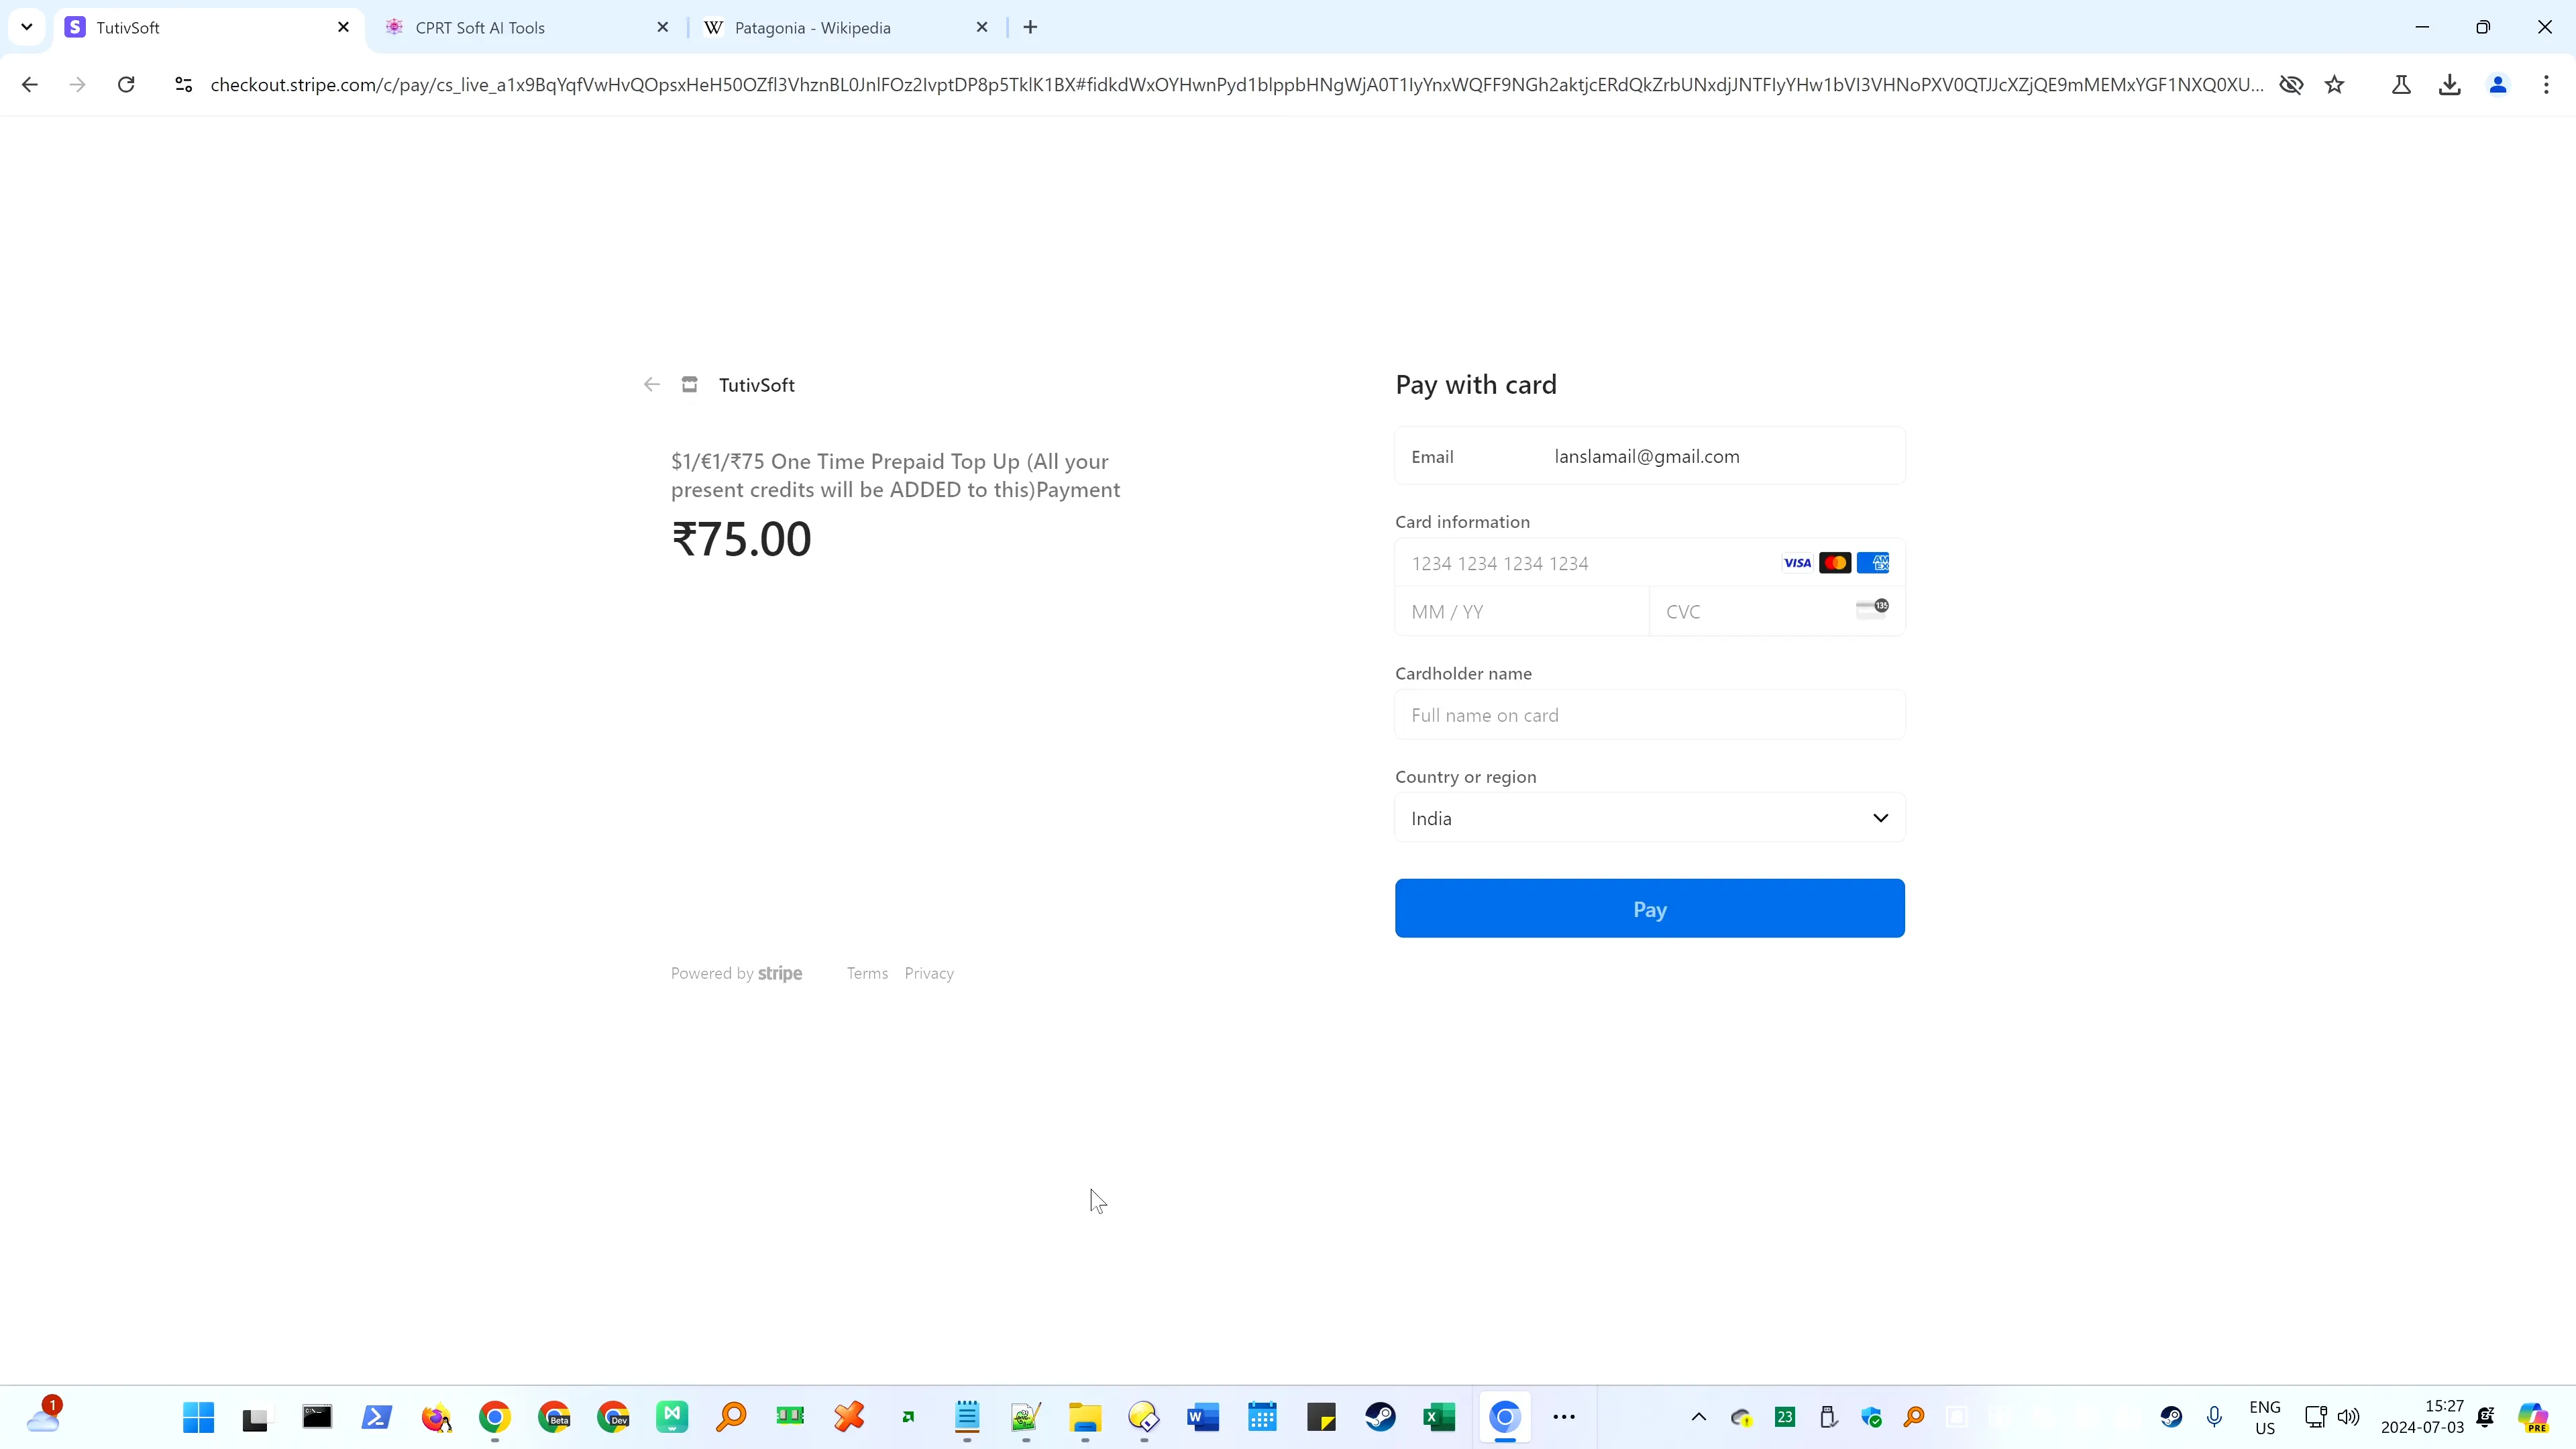The width and height of the screenshot is (2576, 1449).
Task: Expand the system tray hidden icons chevron
Action: click(x=1698, y=1417)
